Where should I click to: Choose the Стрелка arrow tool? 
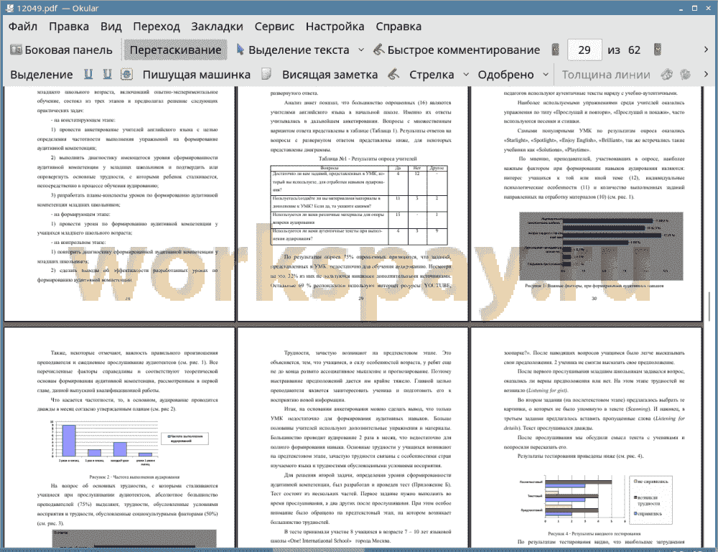point(432,75)
